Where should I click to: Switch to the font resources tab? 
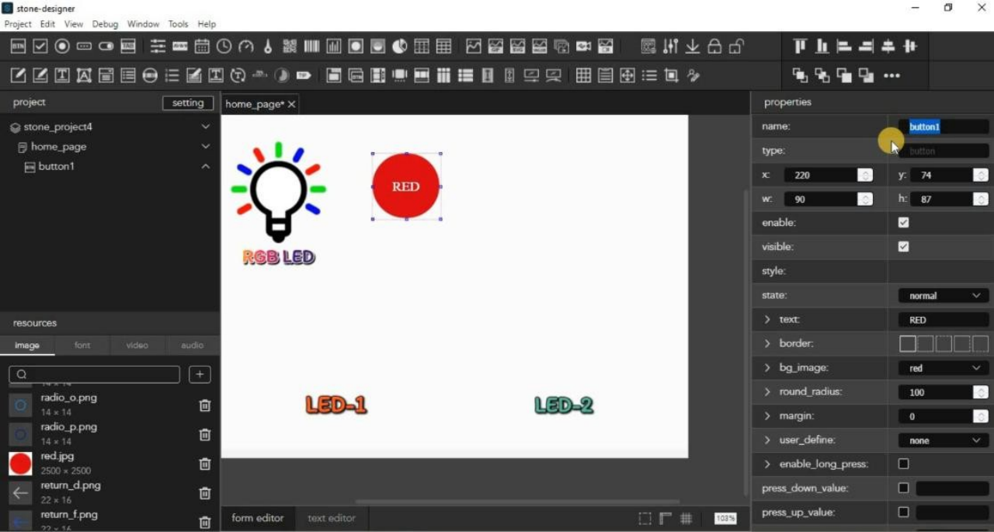(x=82, y=346)
